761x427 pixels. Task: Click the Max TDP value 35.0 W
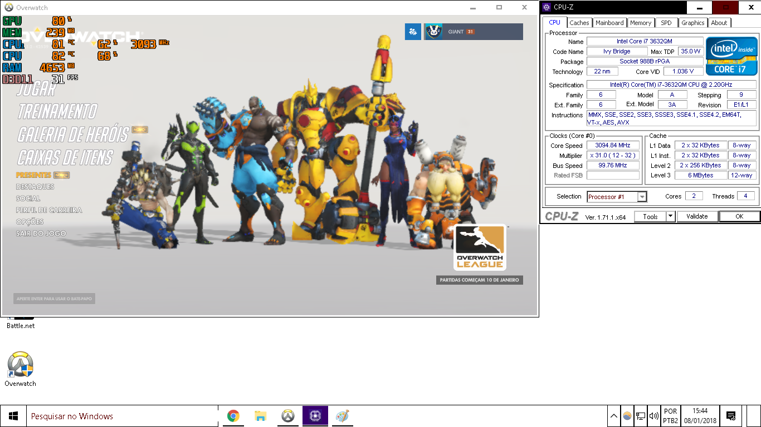[x=690, y=52]
